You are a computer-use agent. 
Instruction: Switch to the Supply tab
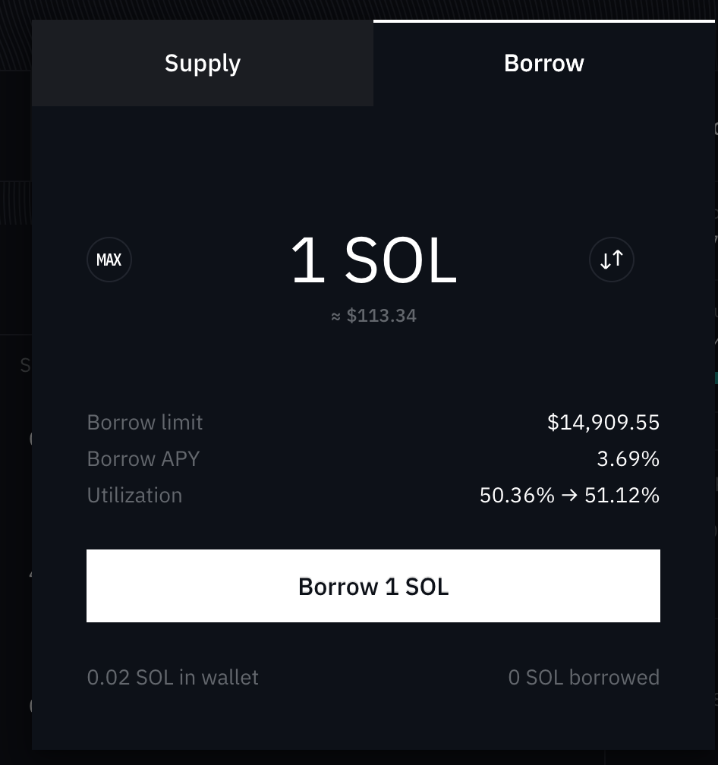point(202,63)
